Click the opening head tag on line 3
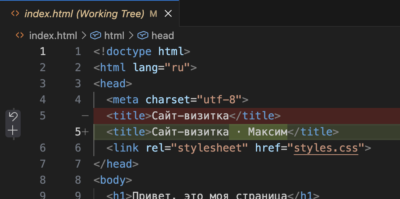400x199 pixels. 113,83
